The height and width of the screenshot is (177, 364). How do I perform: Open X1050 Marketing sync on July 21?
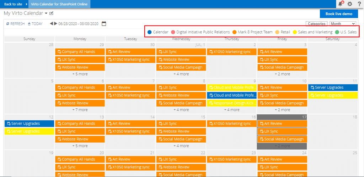[x=130, y=167]
